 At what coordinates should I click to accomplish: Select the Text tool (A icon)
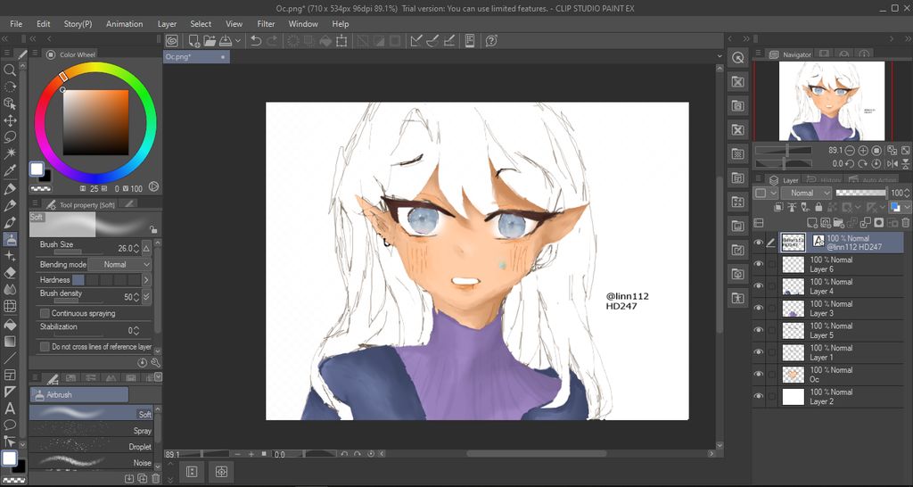click(x=10, y=408)
